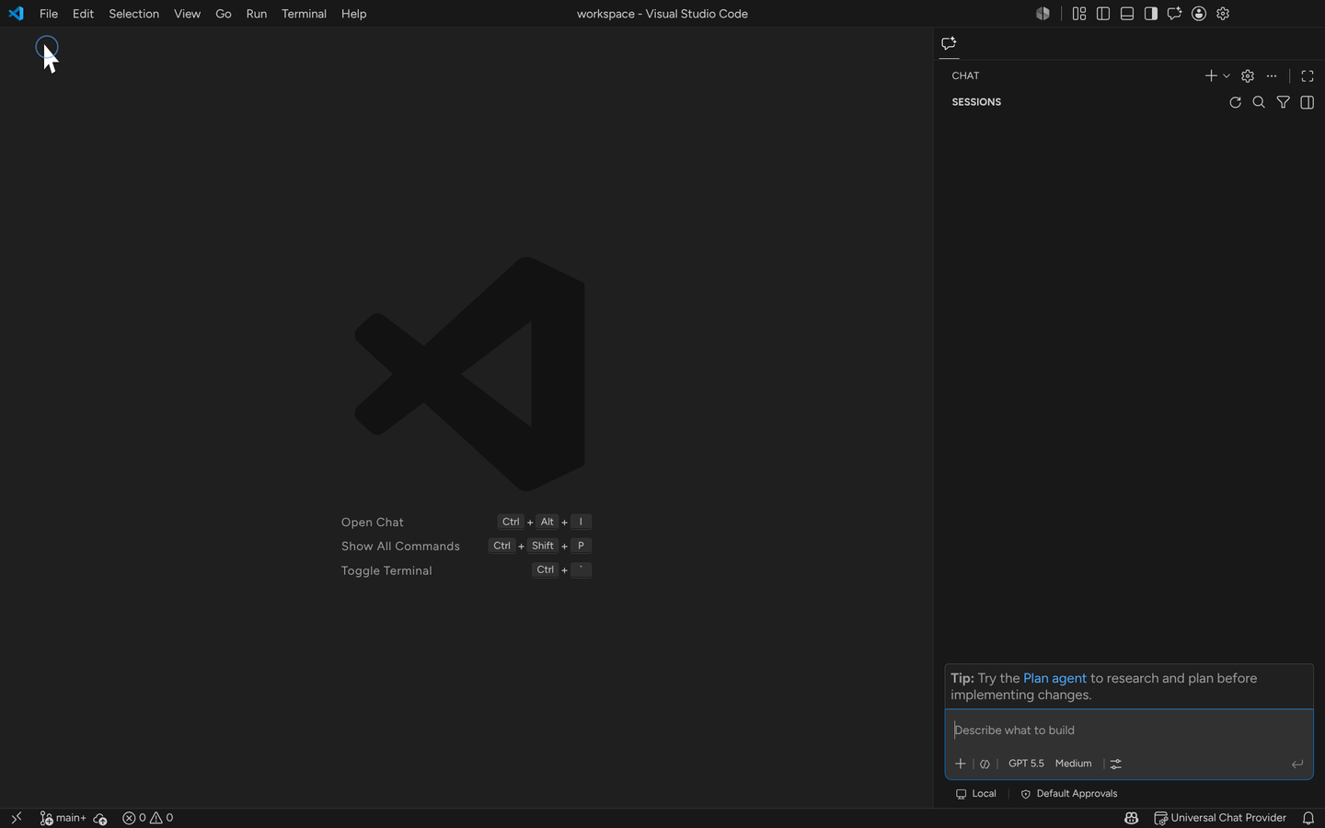Open the Edit menu
1325x828 pixels.
tap(83, 14)
